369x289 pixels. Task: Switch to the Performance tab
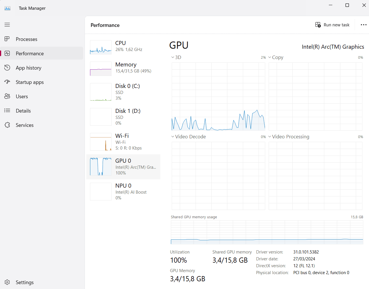pyautogui.click(x=30, y=54)
